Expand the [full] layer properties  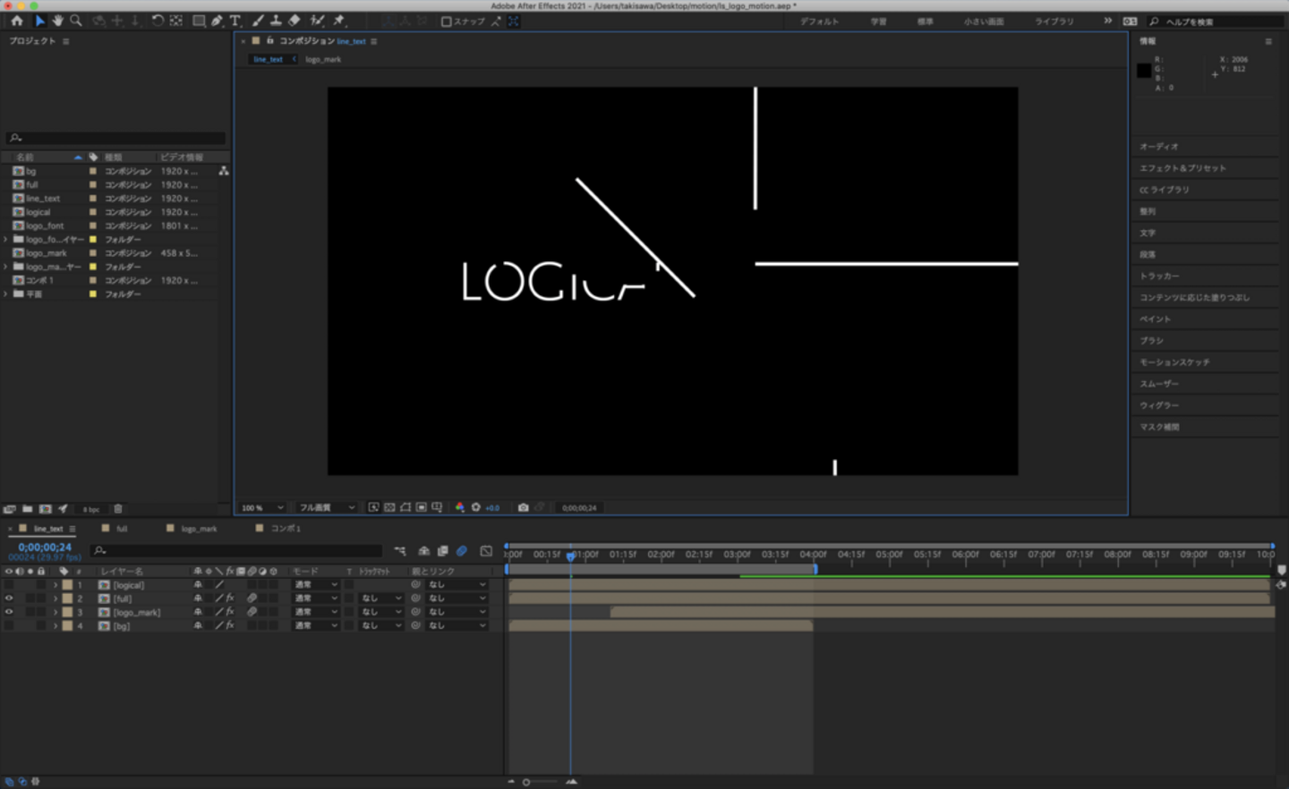click(55, 598)
